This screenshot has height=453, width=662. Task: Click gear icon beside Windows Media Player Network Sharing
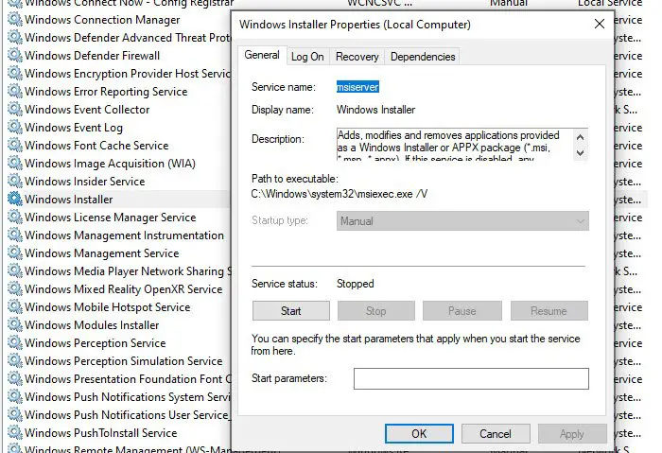tap(15, 271)
